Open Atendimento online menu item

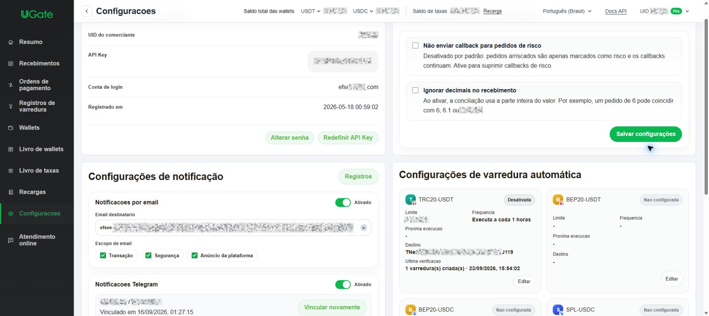coord(37,240)
